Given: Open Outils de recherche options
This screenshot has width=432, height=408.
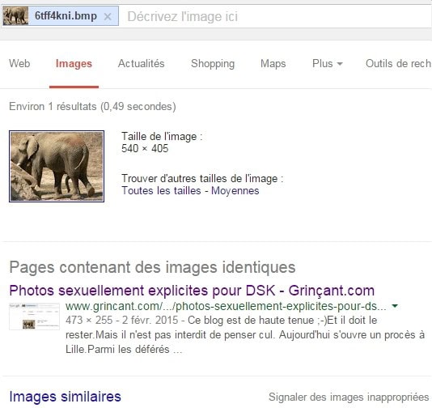Looking at the screenshot, I should pyautogui.click(x=398, y=63).
